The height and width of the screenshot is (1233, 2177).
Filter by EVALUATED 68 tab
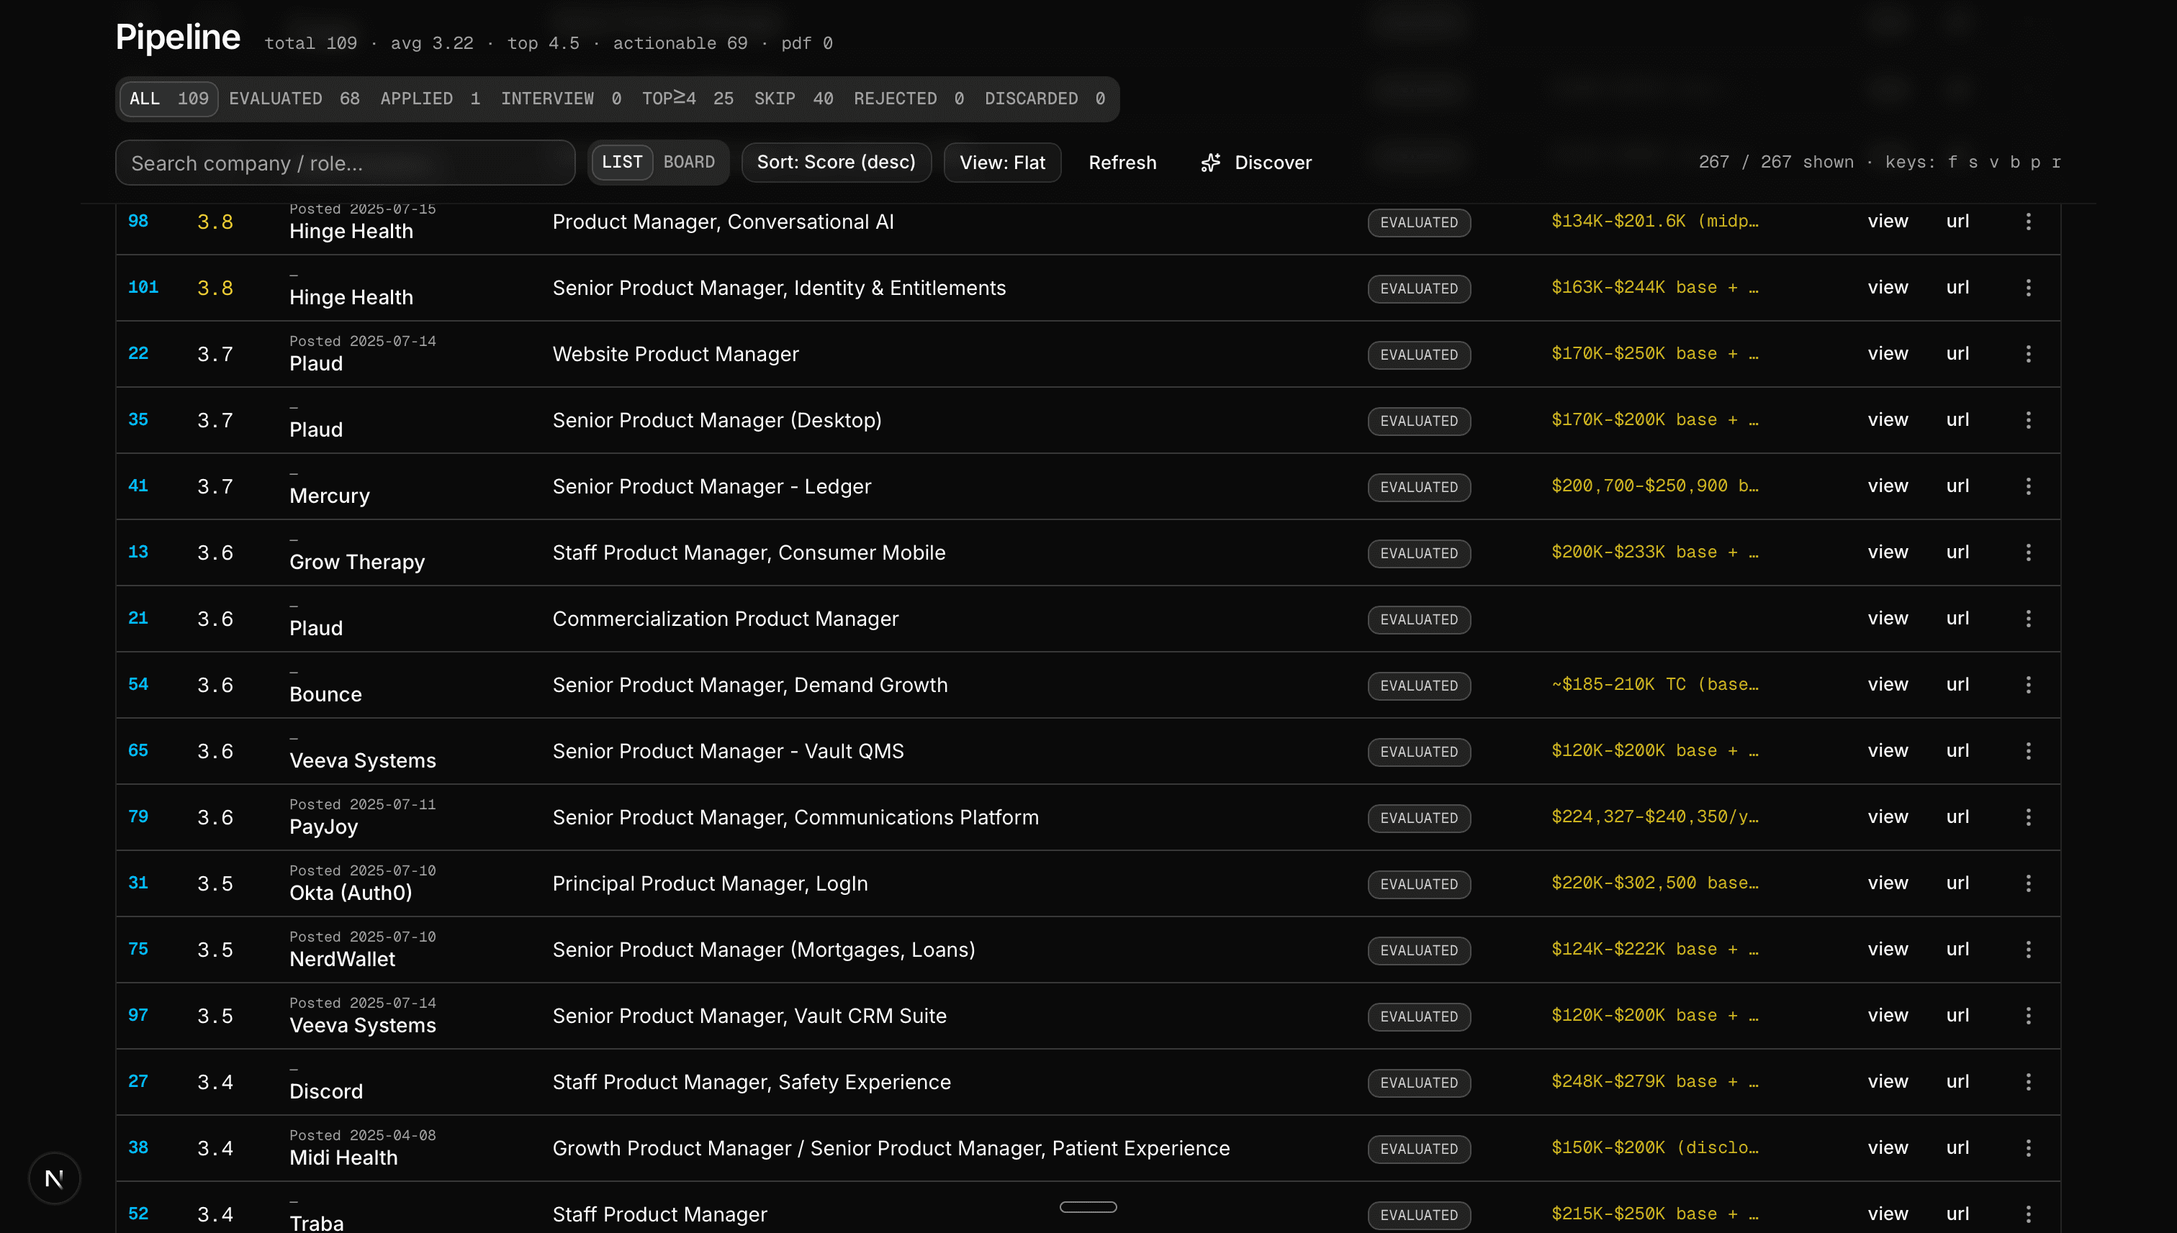pyautogui.click(x=294, y=99)
